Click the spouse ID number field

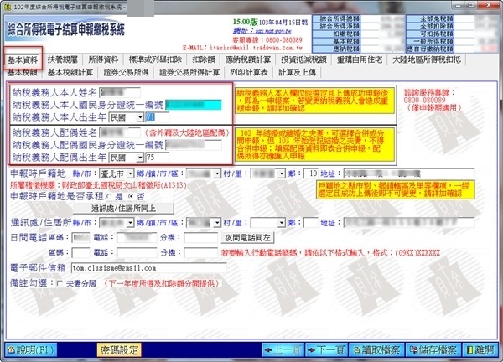pyautogui.click(x=194, y=145)
